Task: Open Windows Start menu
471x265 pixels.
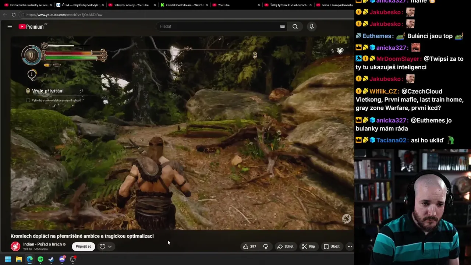Action: (8, 259)
